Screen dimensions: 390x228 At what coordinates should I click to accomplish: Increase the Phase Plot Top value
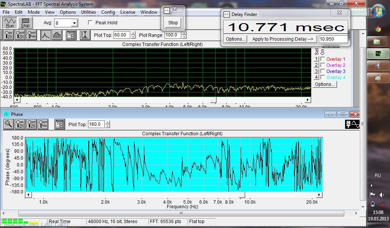pos(107,122)
